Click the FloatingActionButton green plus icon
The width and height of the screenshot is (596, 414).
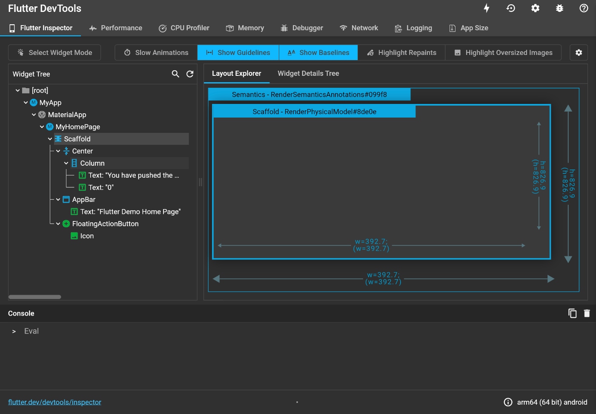click(66, 224)
